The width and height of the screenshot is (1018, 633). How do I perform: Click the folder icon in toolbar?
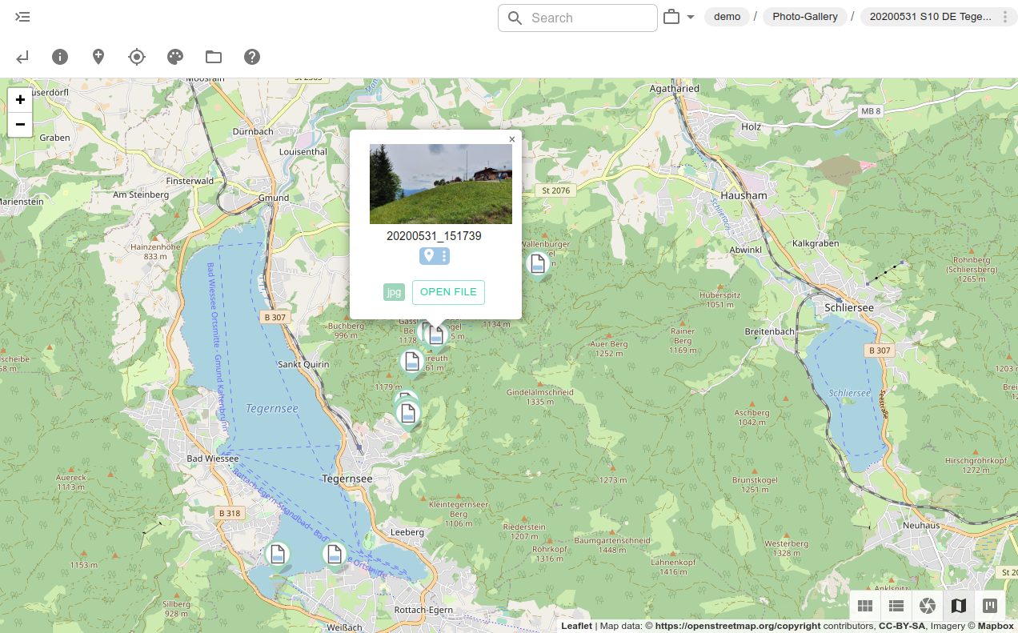pos(214,57)
